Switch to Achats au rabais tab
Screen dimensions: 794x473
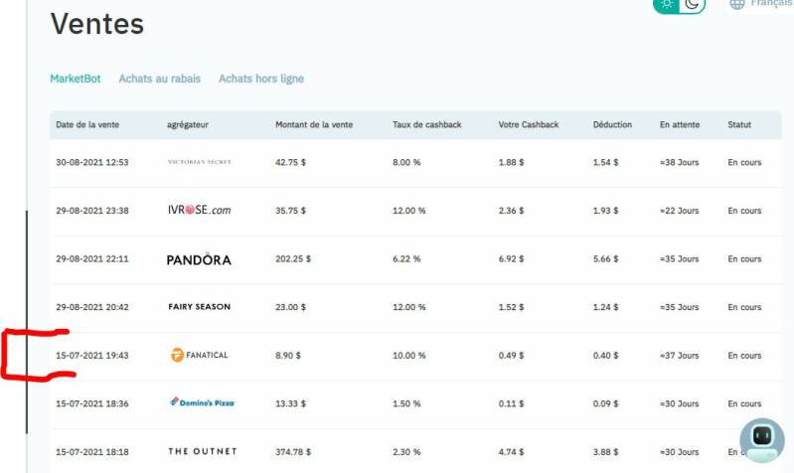coord(159,79)
